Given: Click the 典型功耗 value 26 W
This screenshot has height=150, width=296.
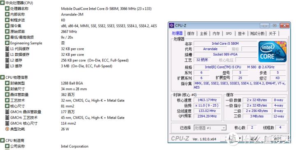Looking at the screenshot, I should click(x=65, y=129).
